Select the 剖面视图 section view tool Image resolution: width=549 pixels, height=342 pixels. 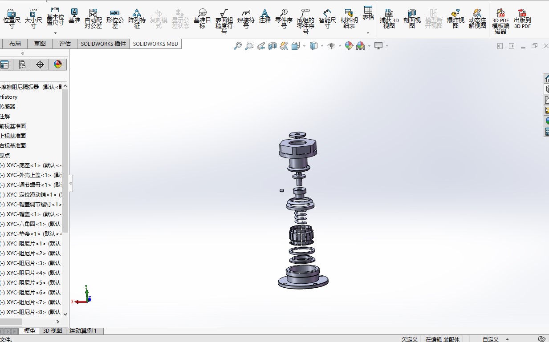tap(412, 18)
